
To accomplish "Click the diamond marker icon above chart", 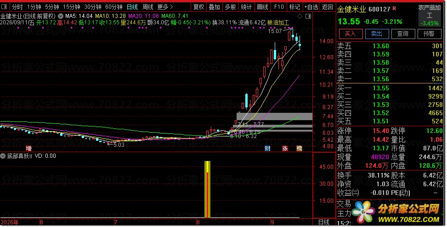I will 300,17.
